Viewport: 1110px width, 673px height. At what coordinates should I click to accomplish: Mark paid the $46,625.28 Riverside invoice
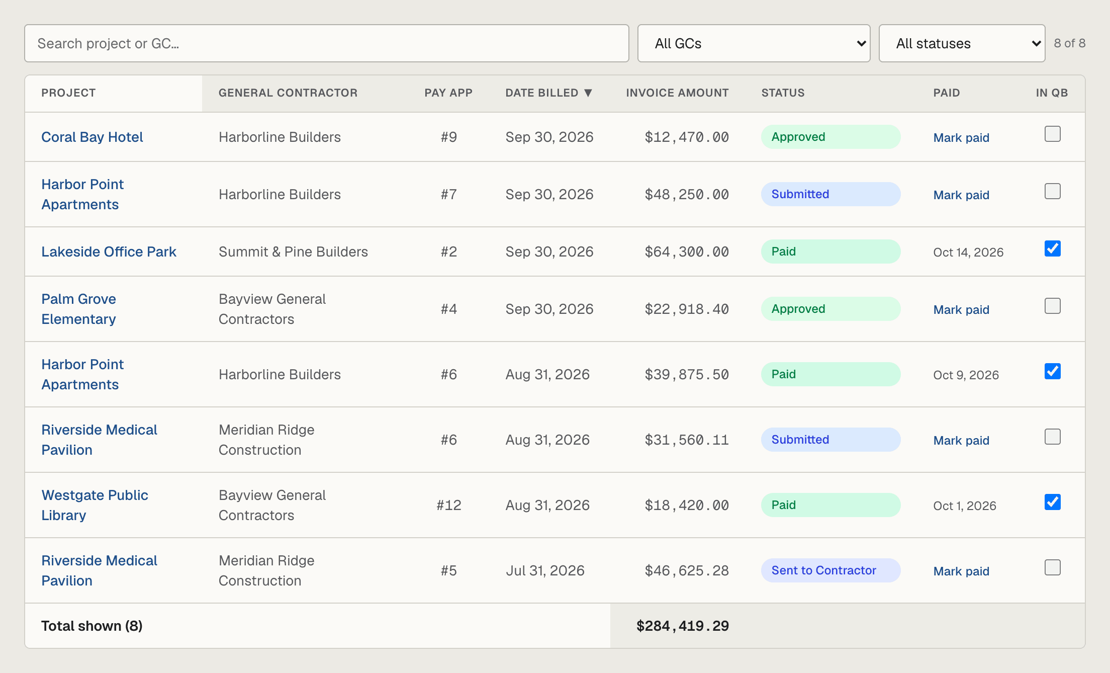point(961,571)
